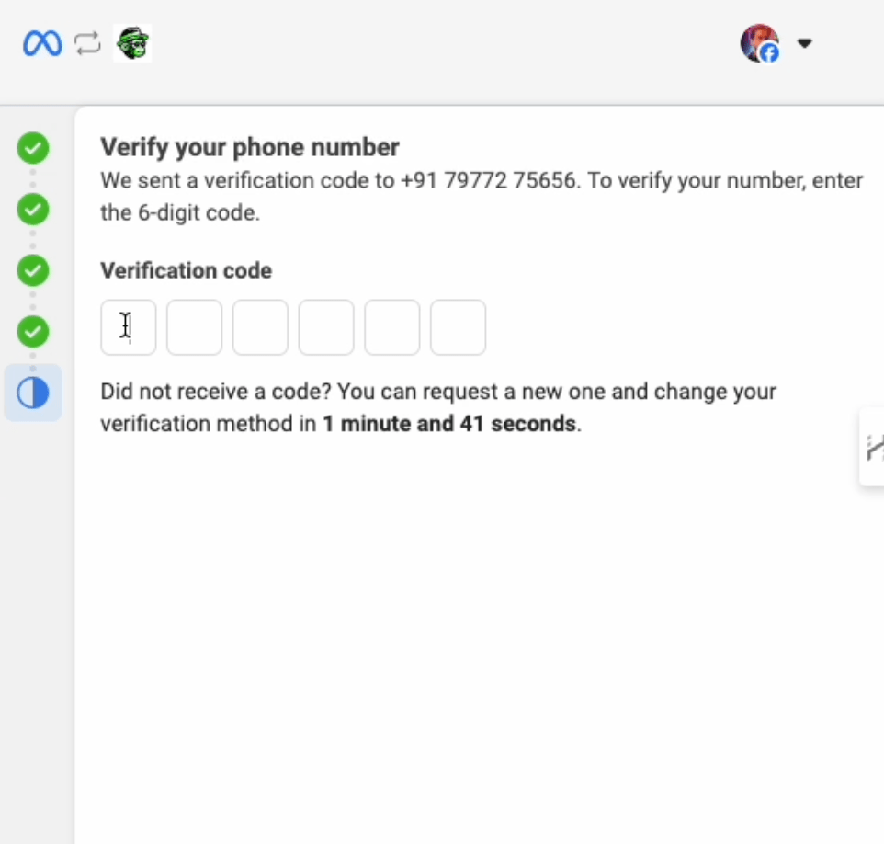Expand the account dropdown arrow
Viewport: 884px width, 844px height.
pyautogui.click(x=804, y=43)
